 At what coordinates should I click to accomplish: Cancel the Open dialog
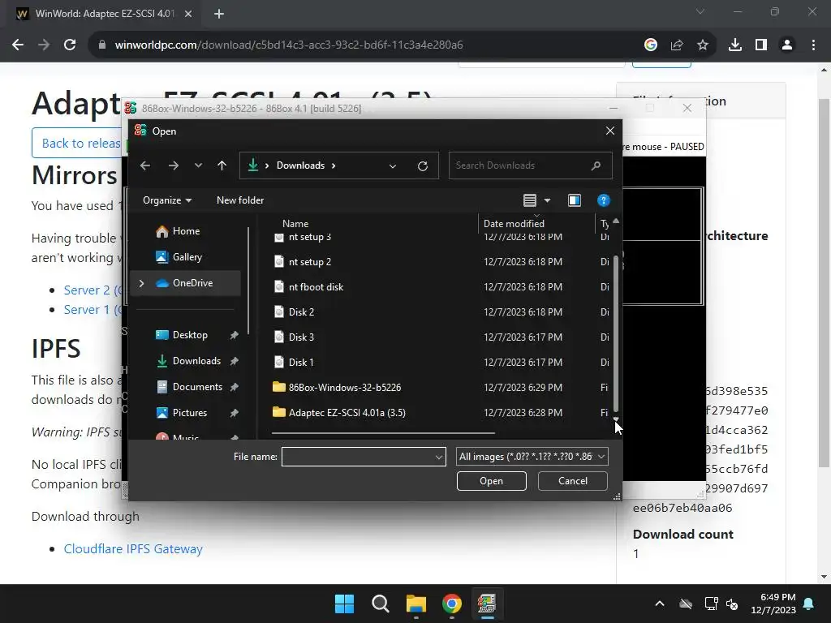572,481
